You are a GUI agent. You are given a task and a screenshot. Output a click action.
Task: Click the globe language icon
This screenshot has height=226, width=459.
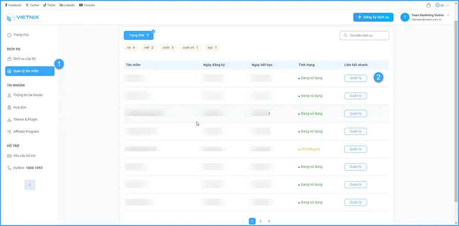[x=437, y=5]
